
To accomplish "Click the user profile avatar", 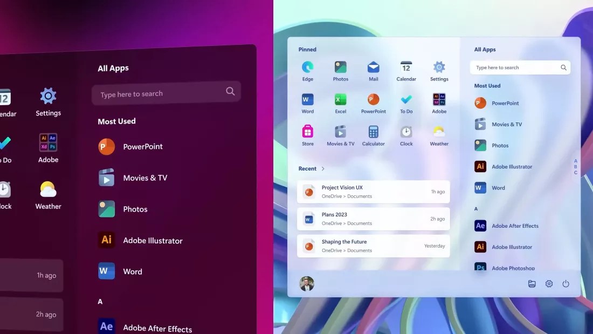I will [307, 283].
